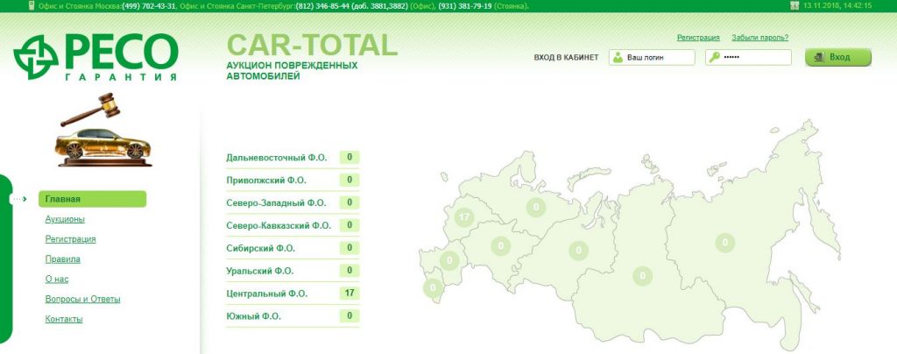897x354 pixels.
Task: Open the Забыли пароль? link
Action: (x=759, y=38)
